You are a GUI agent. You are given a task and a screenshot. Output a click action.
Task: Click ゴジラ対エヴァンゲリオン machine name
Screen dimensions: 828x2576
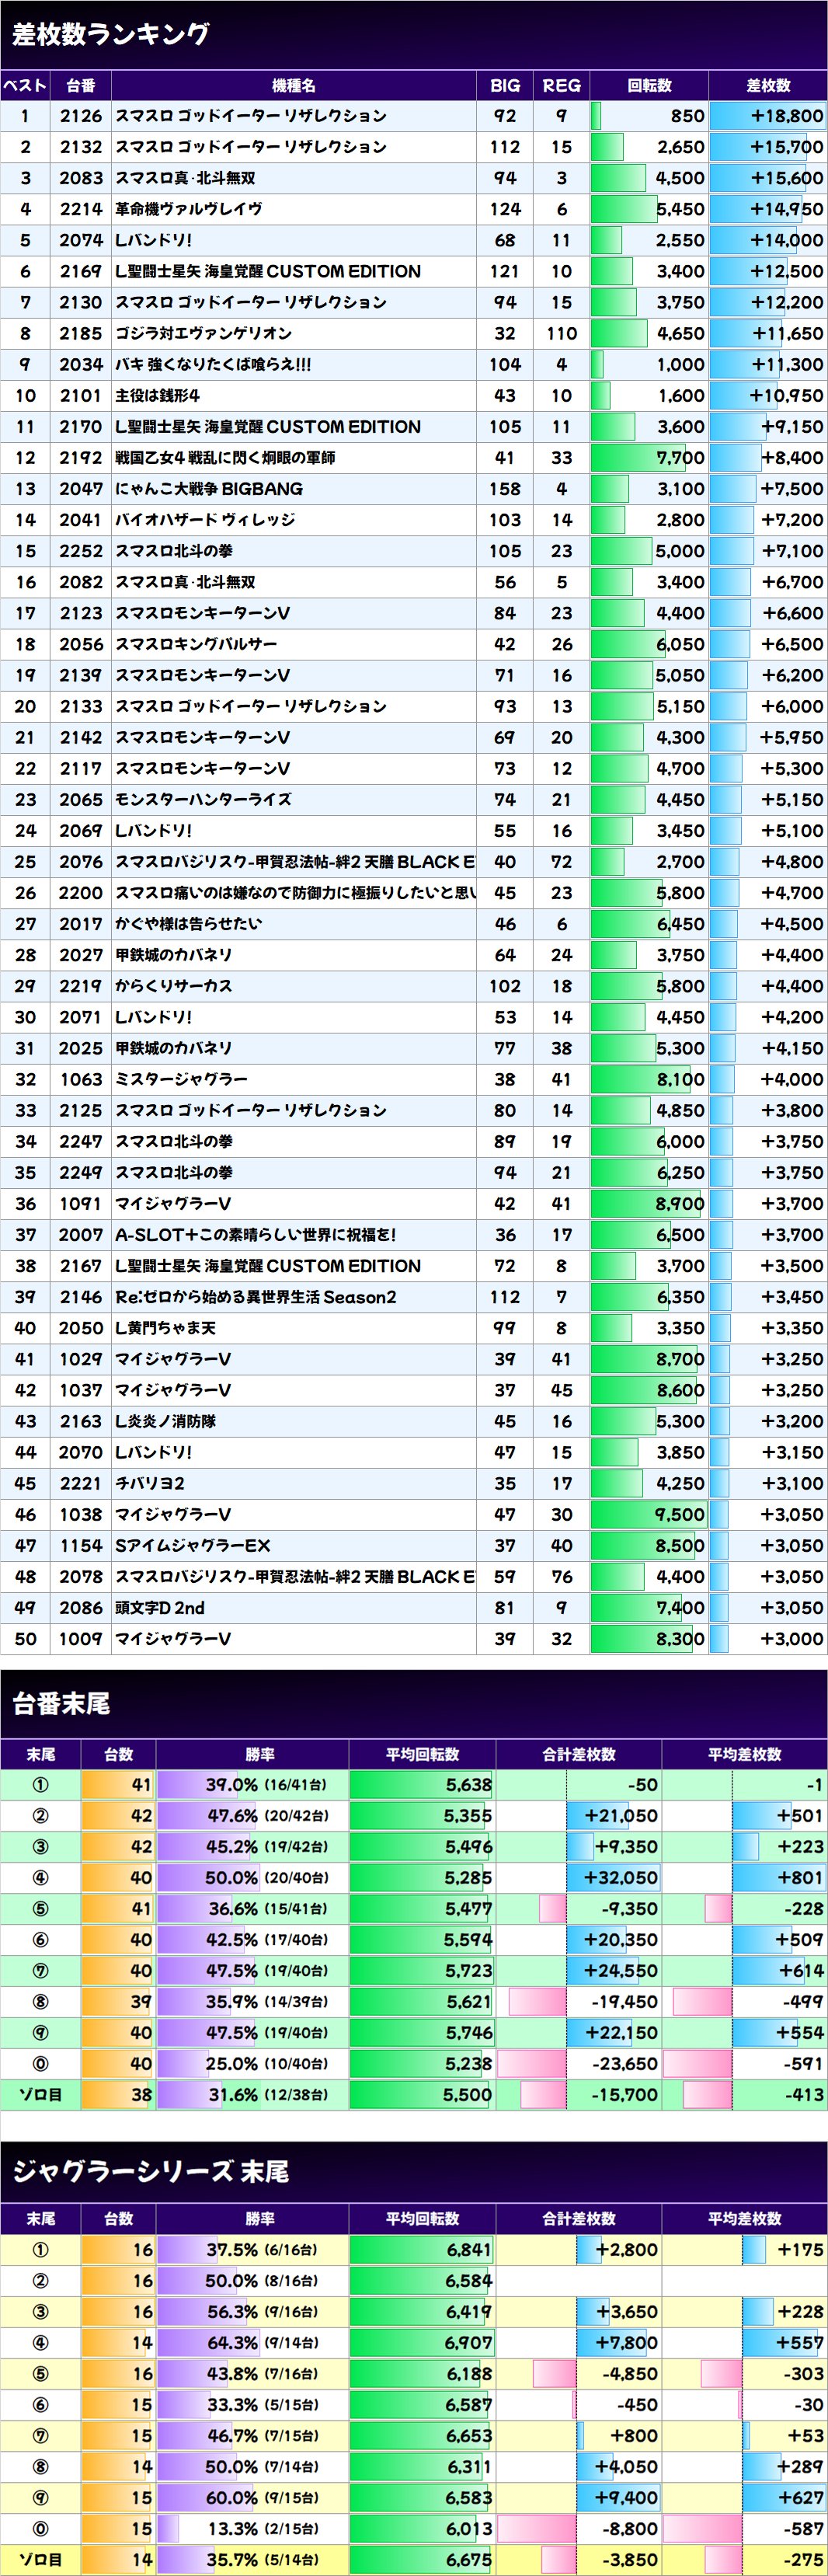[203, 333]
